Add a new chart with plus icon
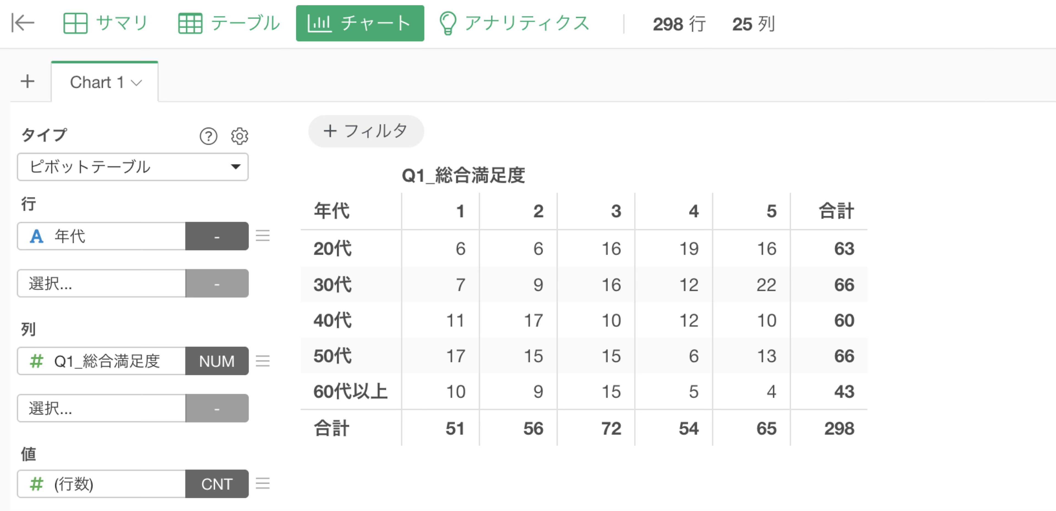The height and width of the screenshot is (511, 1056). (x=27, y=81)
